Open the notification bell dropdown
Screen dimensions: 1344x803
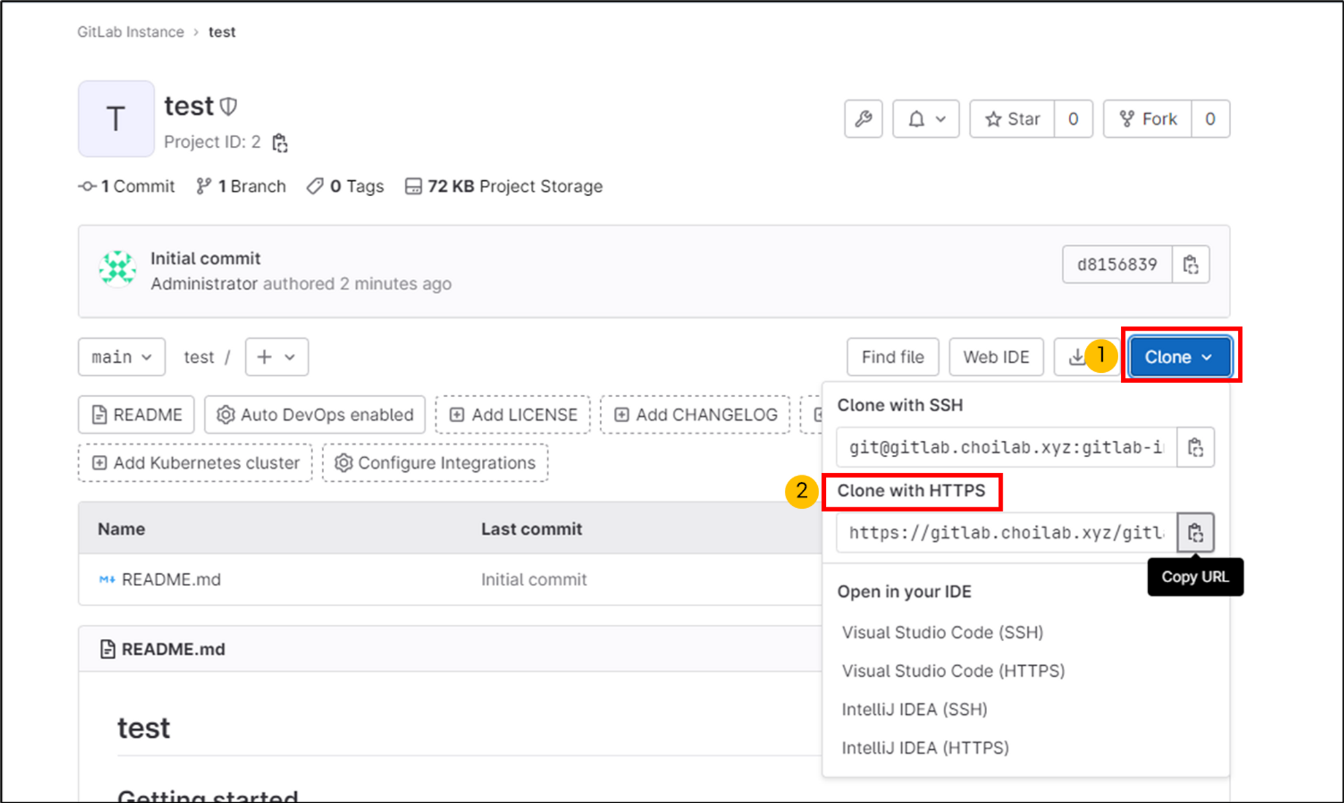point(925,119)
